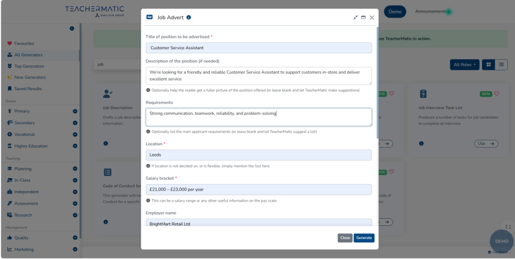Expand the Marketing category plus icon
The image size is (515, 259).
[75, 249]
